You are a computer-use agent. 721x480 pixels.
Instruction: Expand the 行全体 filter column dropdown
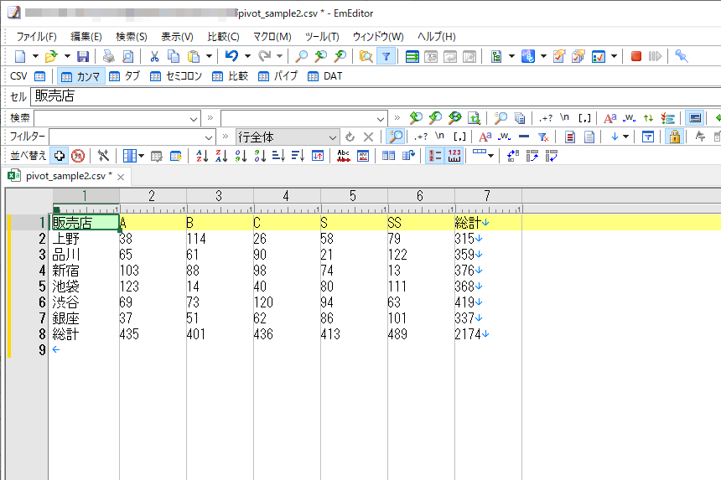click(332, 137)
